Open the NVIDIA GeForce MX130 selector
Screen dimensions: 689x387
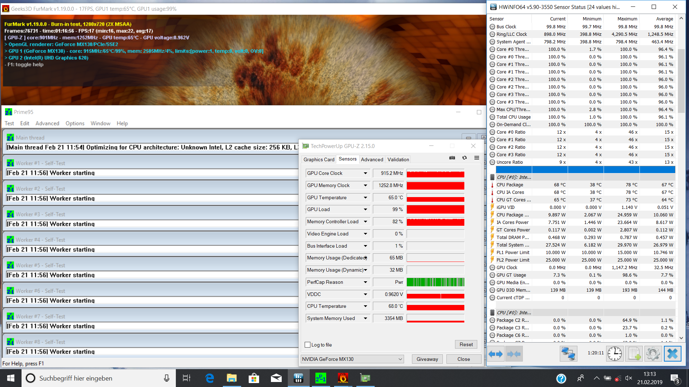click(x=352, y=359)
